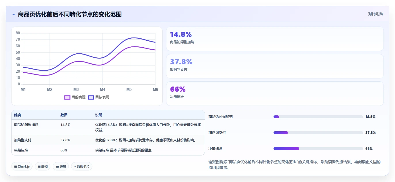The image size is (395, 182).
Task: Click the summary paragraph starting 这张图提炼
Action: [295, 165]
